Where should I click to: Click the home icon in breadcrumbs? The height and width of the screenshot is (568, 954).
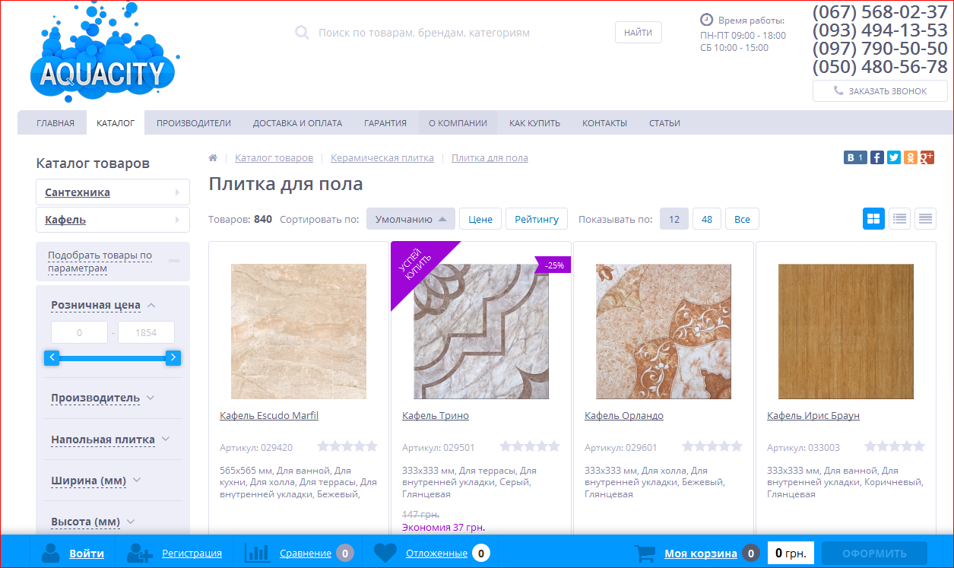pos(214,158)
